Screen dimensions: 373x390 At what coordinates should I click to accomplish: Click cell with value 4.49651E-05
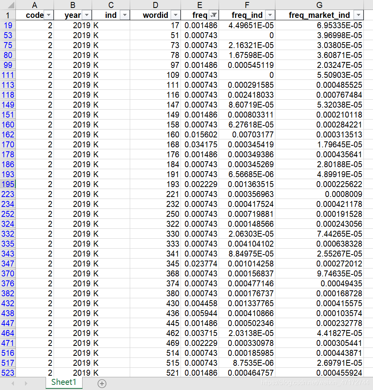tap(247, 25)
